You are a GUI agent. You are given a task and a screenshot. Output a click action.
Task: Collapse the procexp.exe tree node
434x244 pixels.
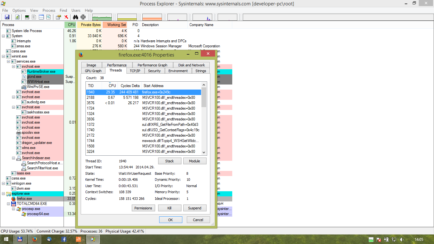(14, 209)
